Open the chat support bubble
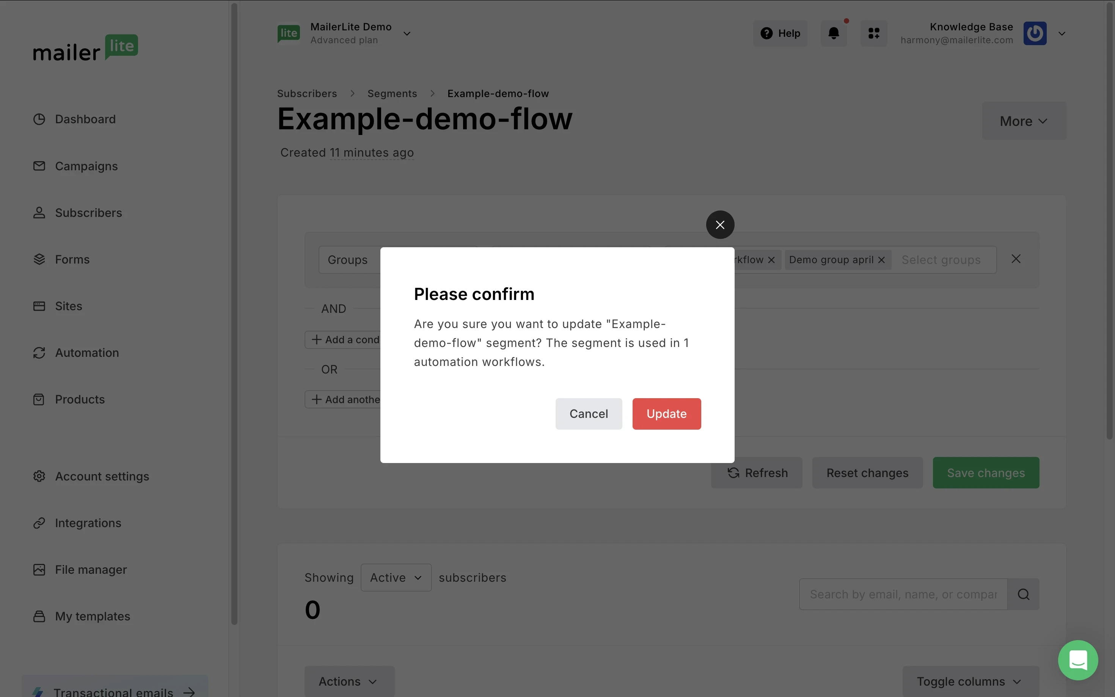This screenshot has width=1115, height=697. pyautogui.click(x=1078, y=660)
